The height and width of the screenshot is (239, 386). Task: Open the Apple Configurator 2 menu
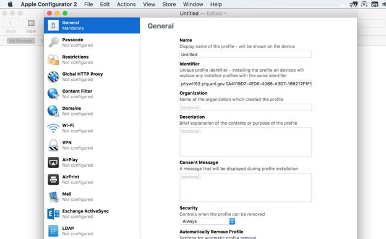pyautogui.click(x=49, y=4)
